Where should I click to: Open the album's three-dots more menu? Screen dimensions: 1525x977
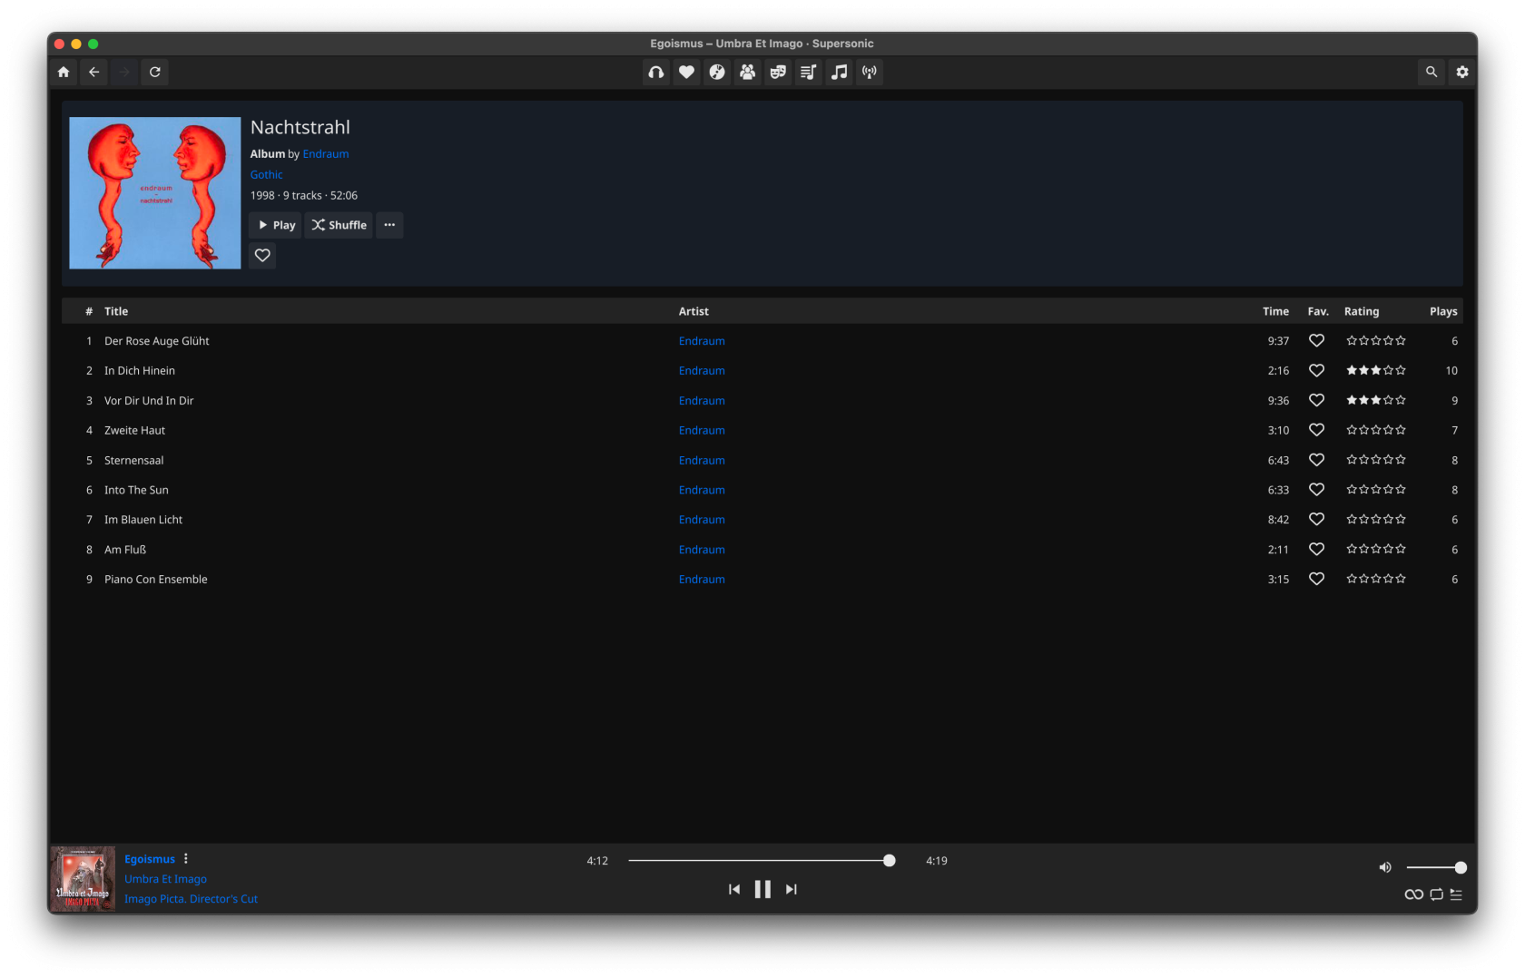(x=389, y=225)
